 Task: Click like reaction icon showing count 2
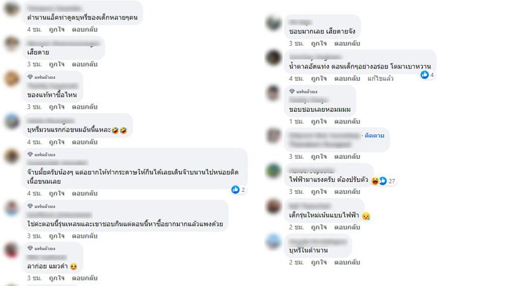coord(236,189)
